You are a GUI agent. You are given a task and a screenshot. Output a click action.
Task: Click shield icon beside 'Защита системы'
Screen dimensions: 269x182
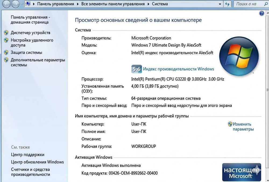6,52
